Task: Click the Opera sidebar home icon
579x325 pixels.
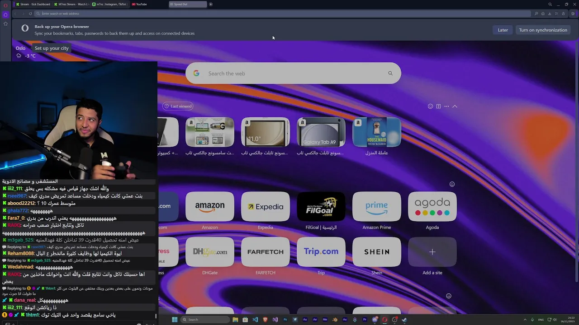Action: point(5,14)
